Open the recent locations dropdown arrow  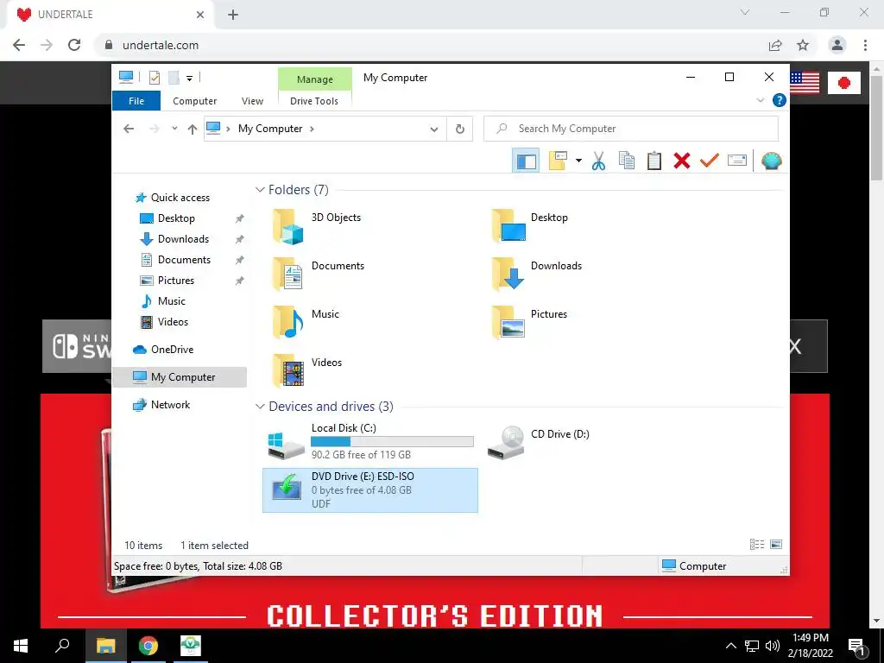(174, 129)
